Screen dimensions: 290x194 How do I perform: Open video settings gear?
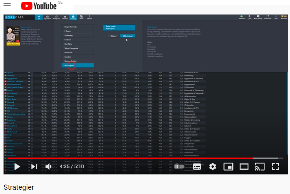tap(213, 167)
